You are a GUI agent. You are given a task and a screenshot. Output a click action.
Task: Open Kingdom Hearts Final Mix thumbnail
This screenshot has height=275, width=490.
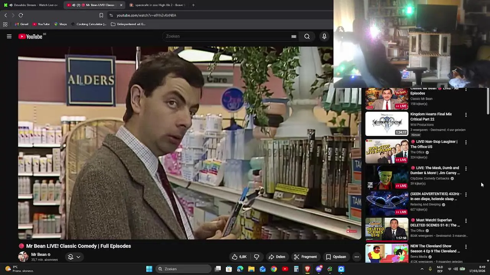coord(387,124)
